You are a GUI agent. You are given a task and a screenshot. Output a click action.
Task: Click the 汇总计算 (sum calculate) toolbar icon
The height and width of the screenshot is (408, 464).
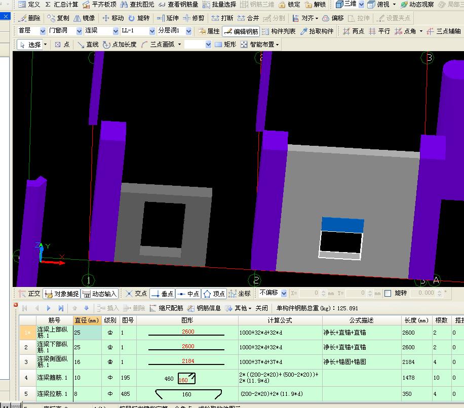(62, 5)
